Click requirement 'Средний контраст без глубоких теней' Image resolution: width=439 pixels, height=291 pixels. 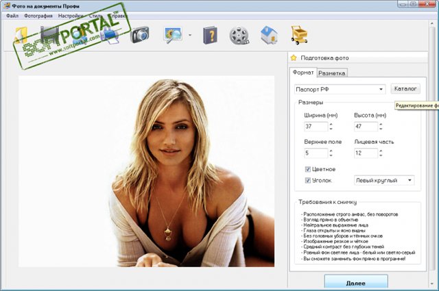tap(344, 246)
